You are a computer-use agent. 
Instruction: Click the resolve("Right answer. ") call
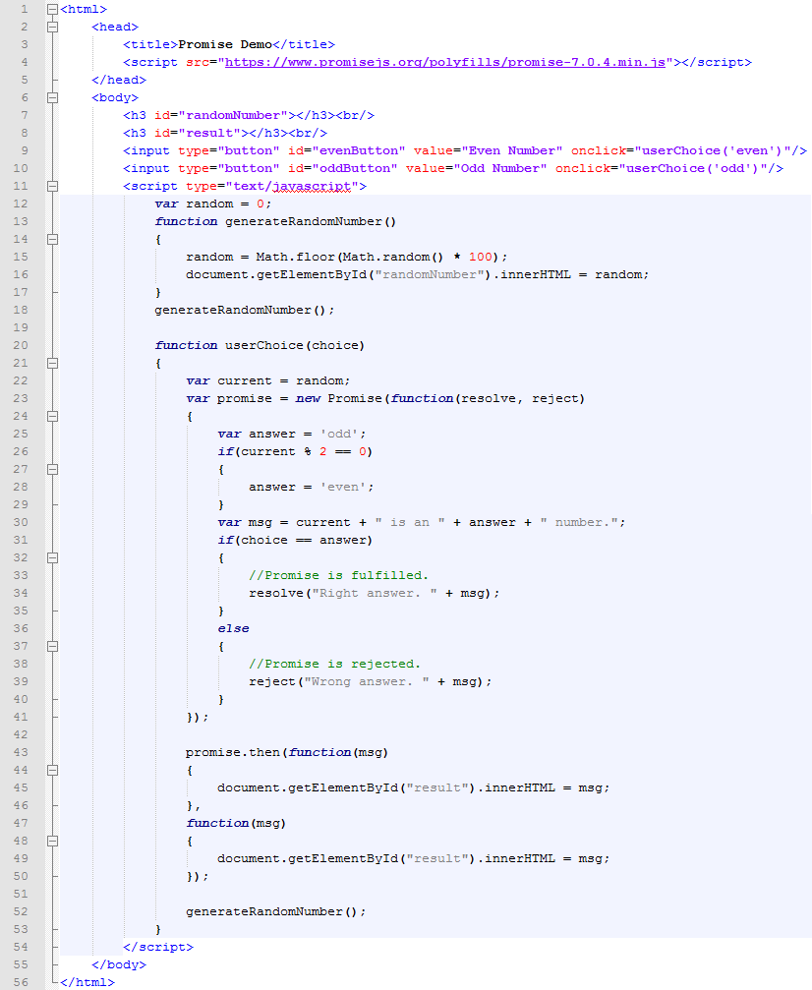pyautogui.click(x=374, y=593)
